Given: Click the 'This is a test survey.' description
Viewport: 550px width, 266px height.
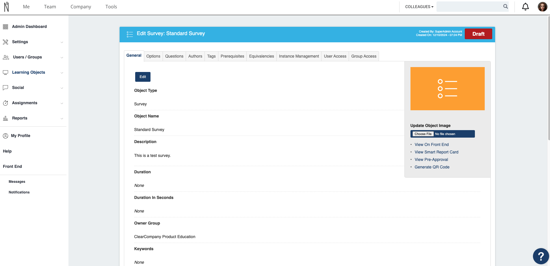Looking at the screenshot, I should click(152, 155).
